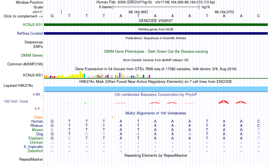
Task: Click the grey G in the Dog alignment row
Action: click(x=190, y=134)
